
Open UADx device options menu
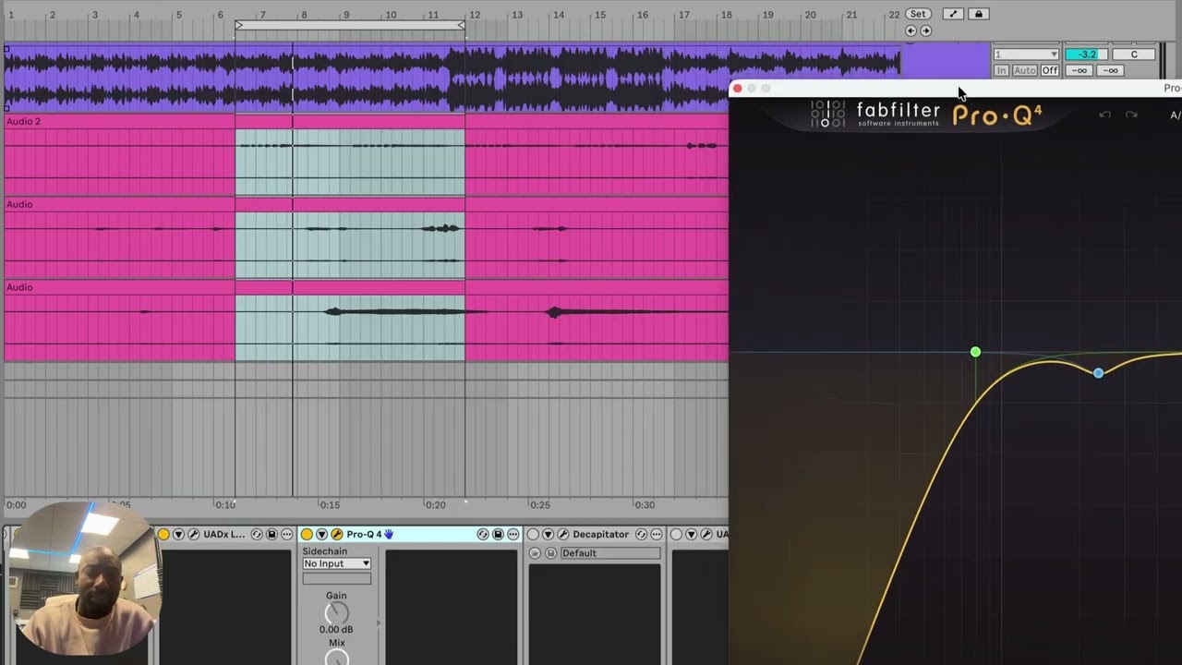tap(287, 534)
